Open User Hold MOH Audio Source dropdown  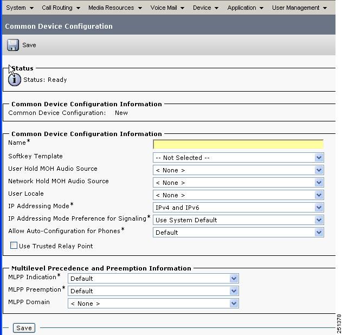click(x=238, y=170)
